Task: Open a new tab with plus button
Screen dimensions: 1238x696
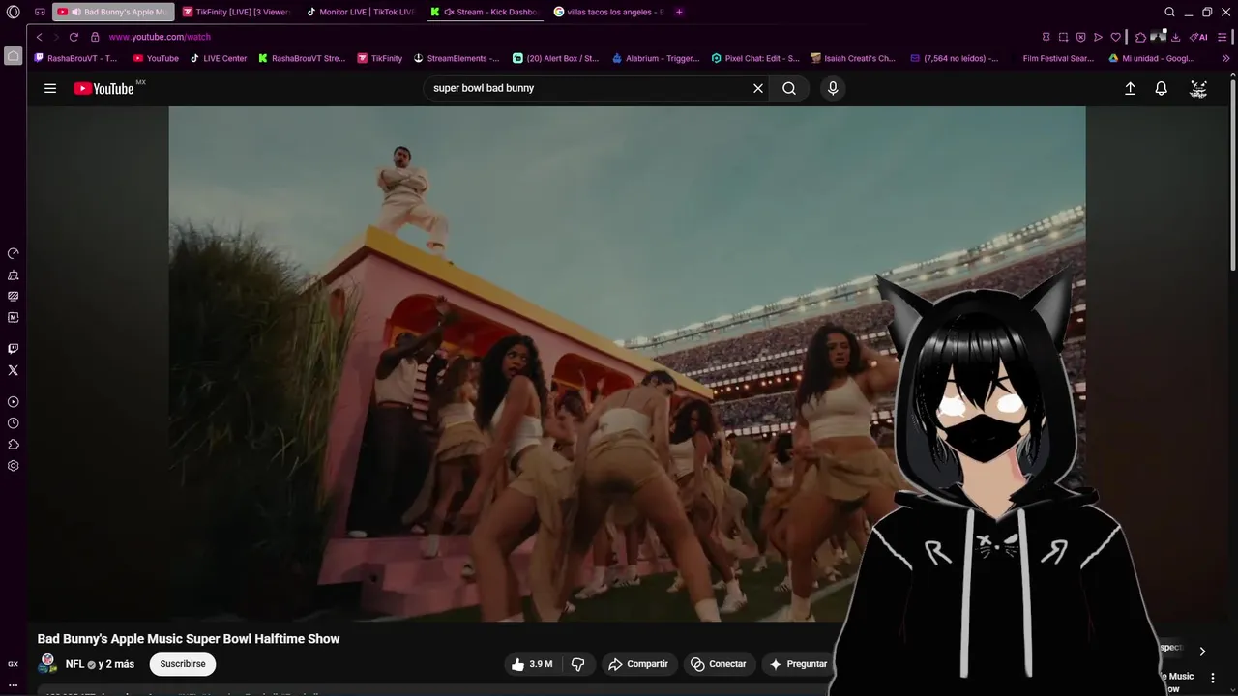Action: coord(679,12)
